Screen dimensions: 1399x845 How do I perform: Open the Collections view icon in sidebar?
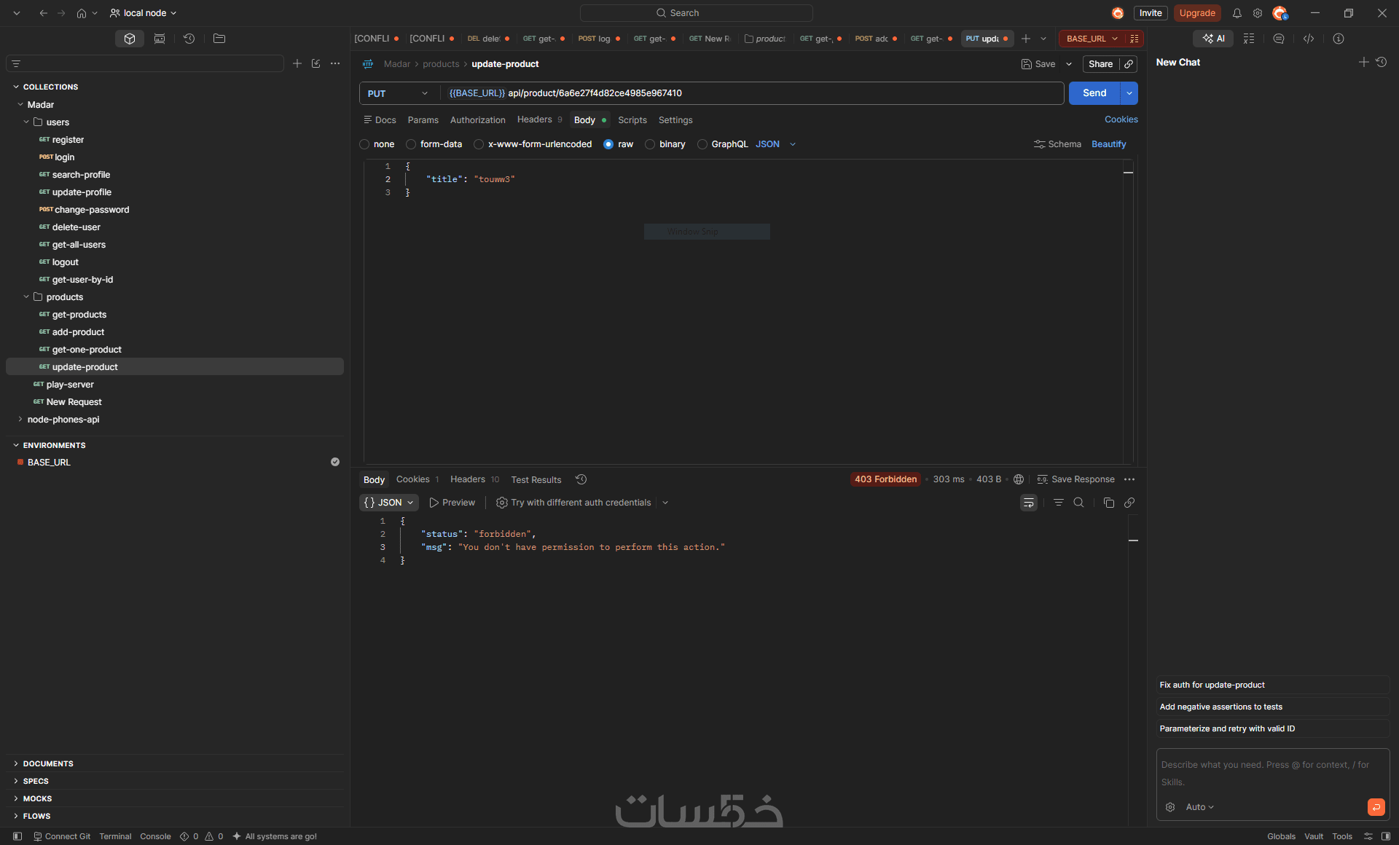point(130,39)
